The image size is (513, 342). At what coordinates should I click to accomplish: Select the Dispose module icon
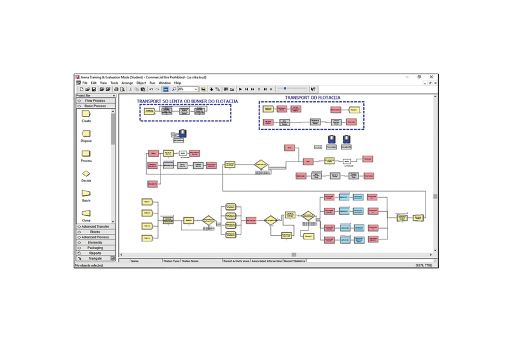pyautogui.click(x=86, y=133)
